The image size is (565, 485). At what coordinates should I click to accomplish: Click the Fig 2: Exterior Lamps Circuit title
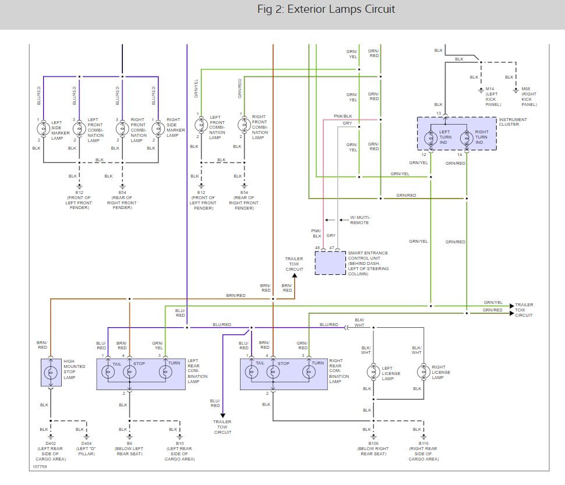coord(326,9)
